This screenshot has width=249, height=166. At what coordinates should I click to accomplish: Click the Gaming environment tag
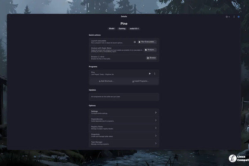pyautogui.click(x=122, y=29)
